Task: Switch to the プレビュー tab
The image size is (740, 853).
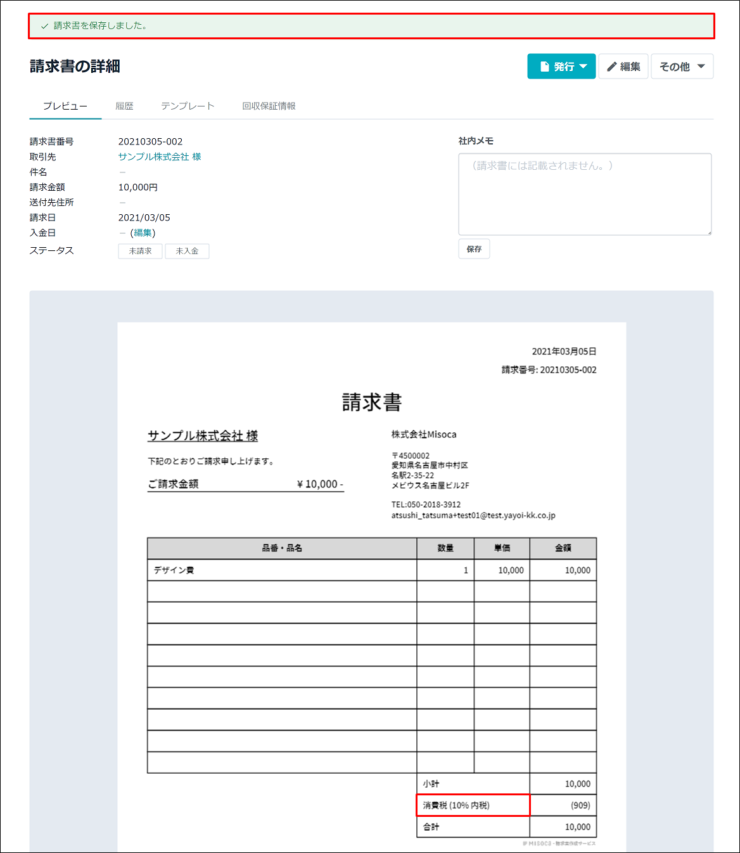Action: click(x=65, y=106)
